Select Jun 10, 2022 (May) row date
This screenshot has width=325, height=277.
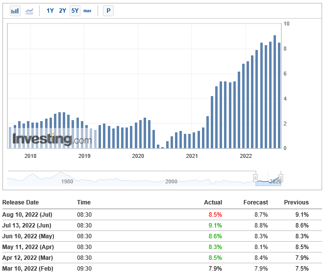pos(28,236)
